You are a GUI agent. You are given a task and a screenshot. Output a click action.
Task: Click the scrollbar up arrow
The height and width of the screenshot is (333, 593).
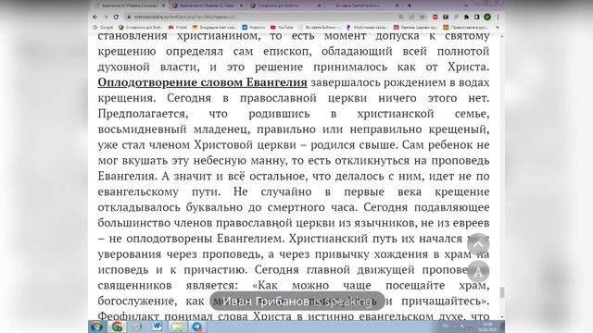tap(502, 37)
